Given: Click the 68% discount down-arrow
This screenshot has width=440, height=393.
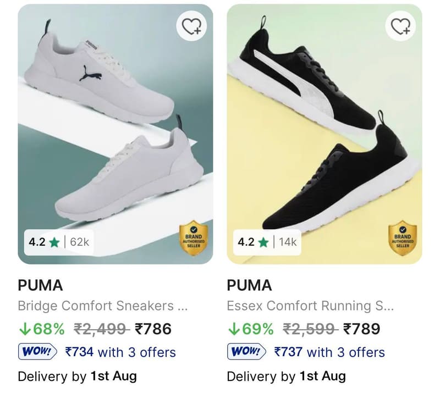Looking at the screenshot, I should [25, 329].
